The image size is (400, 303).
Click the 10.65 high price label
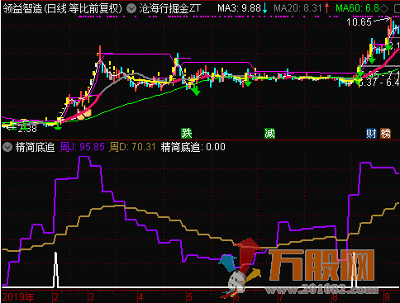(360, 21)
